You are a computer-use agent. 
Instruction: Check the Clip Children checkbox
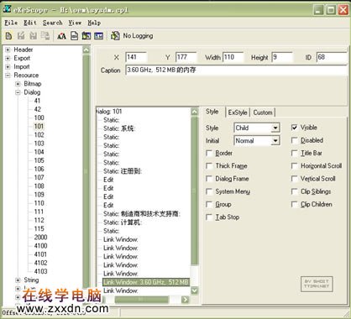(x=294, y=204)
